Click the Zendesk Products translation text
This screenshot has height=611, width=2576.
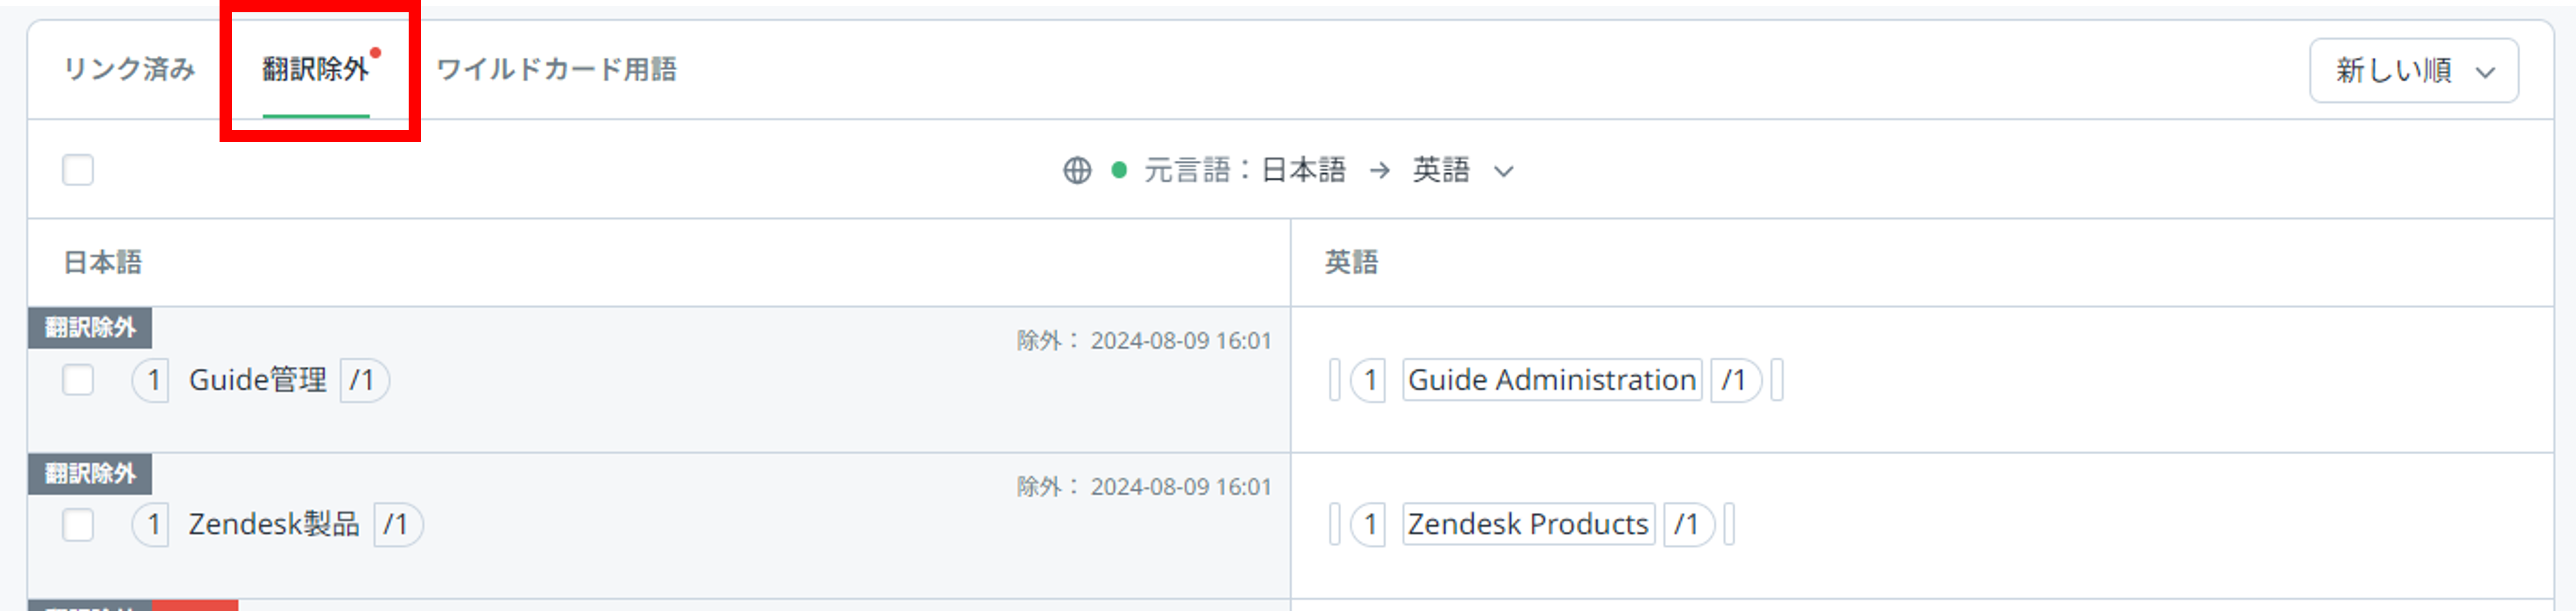click(x=1527, y=525)
